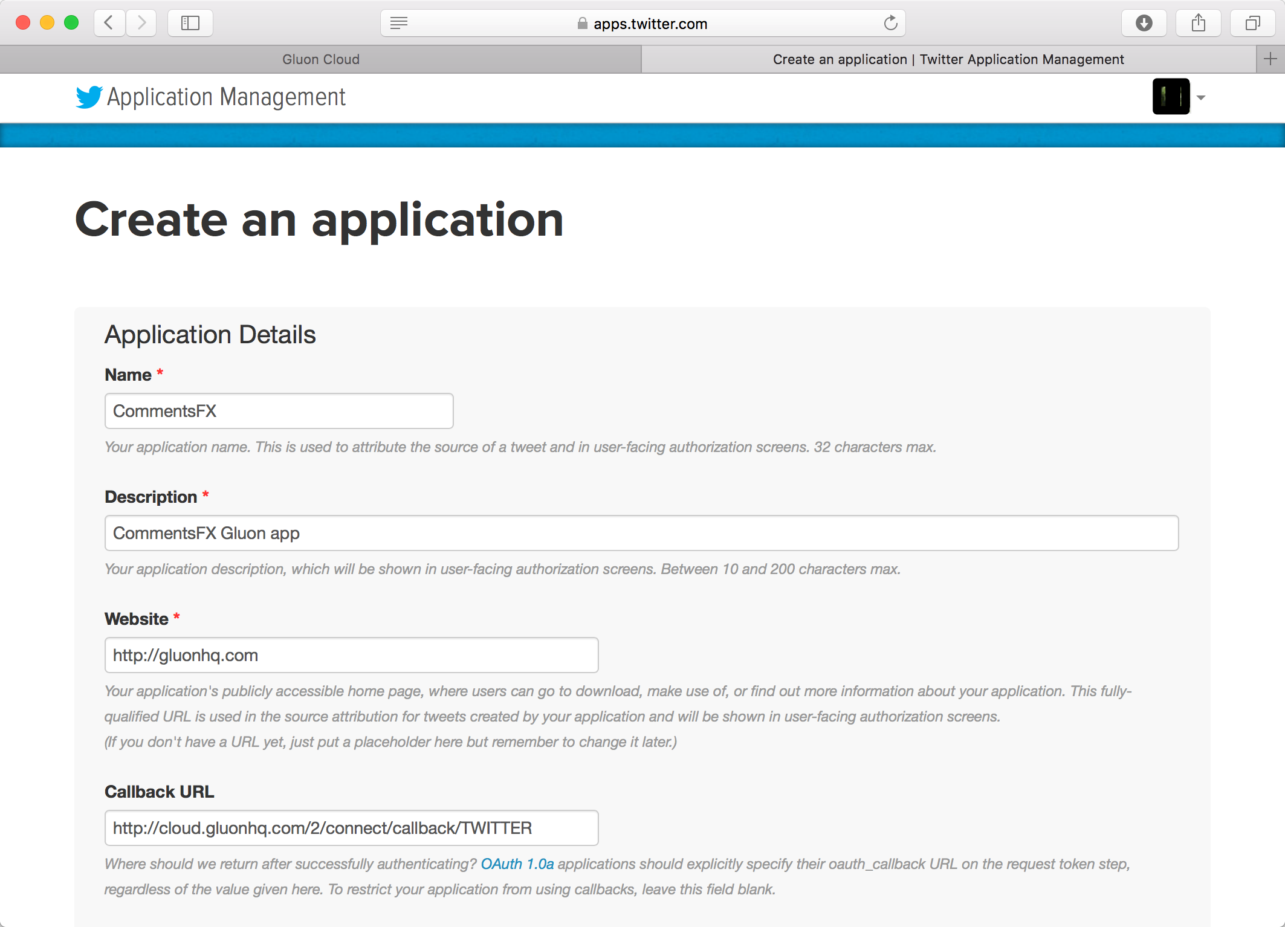This screenshot has width=1285, height=927.
Task: Go forward with Safari's forward arrow
Action: pyautogui.click(x=141, y=23)
